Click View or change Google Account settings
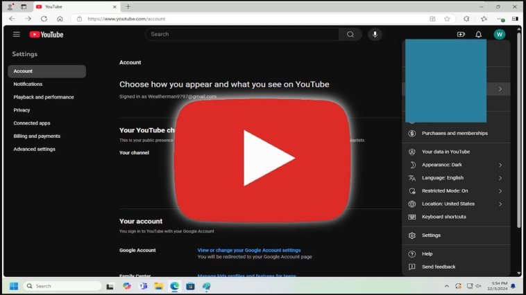Viewport: 526px width, 295px height. click(249, 250)
